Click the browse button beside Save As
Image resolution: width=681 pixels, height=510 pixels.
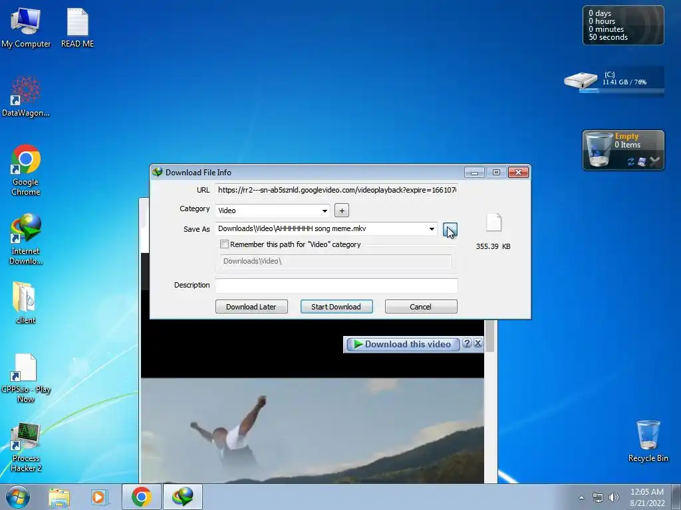point(450,230)
